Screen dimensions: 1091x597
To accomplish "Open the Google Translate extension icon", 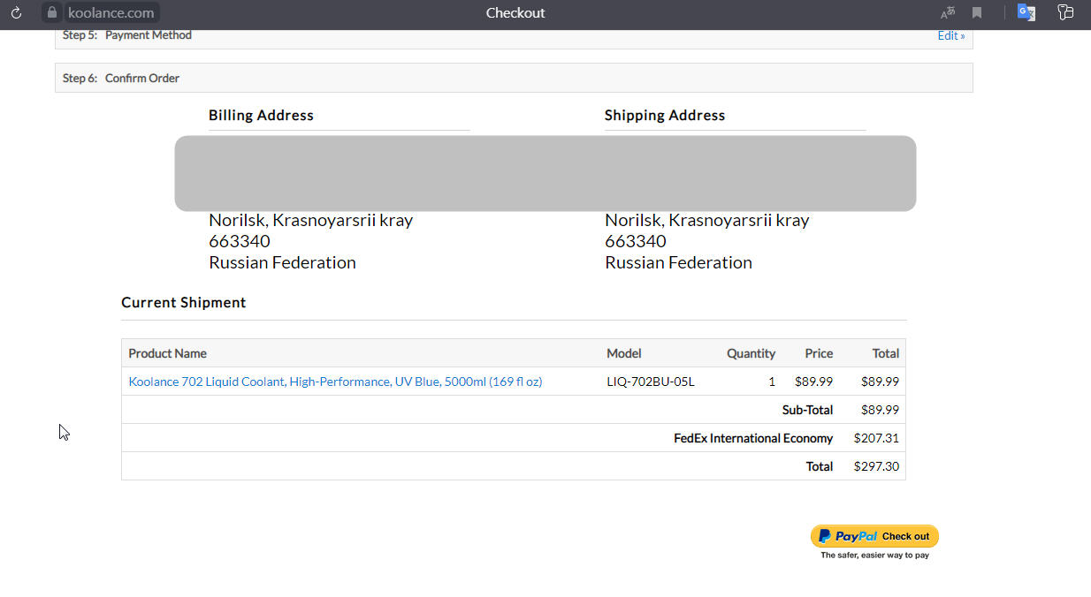I will point(1026,13).
